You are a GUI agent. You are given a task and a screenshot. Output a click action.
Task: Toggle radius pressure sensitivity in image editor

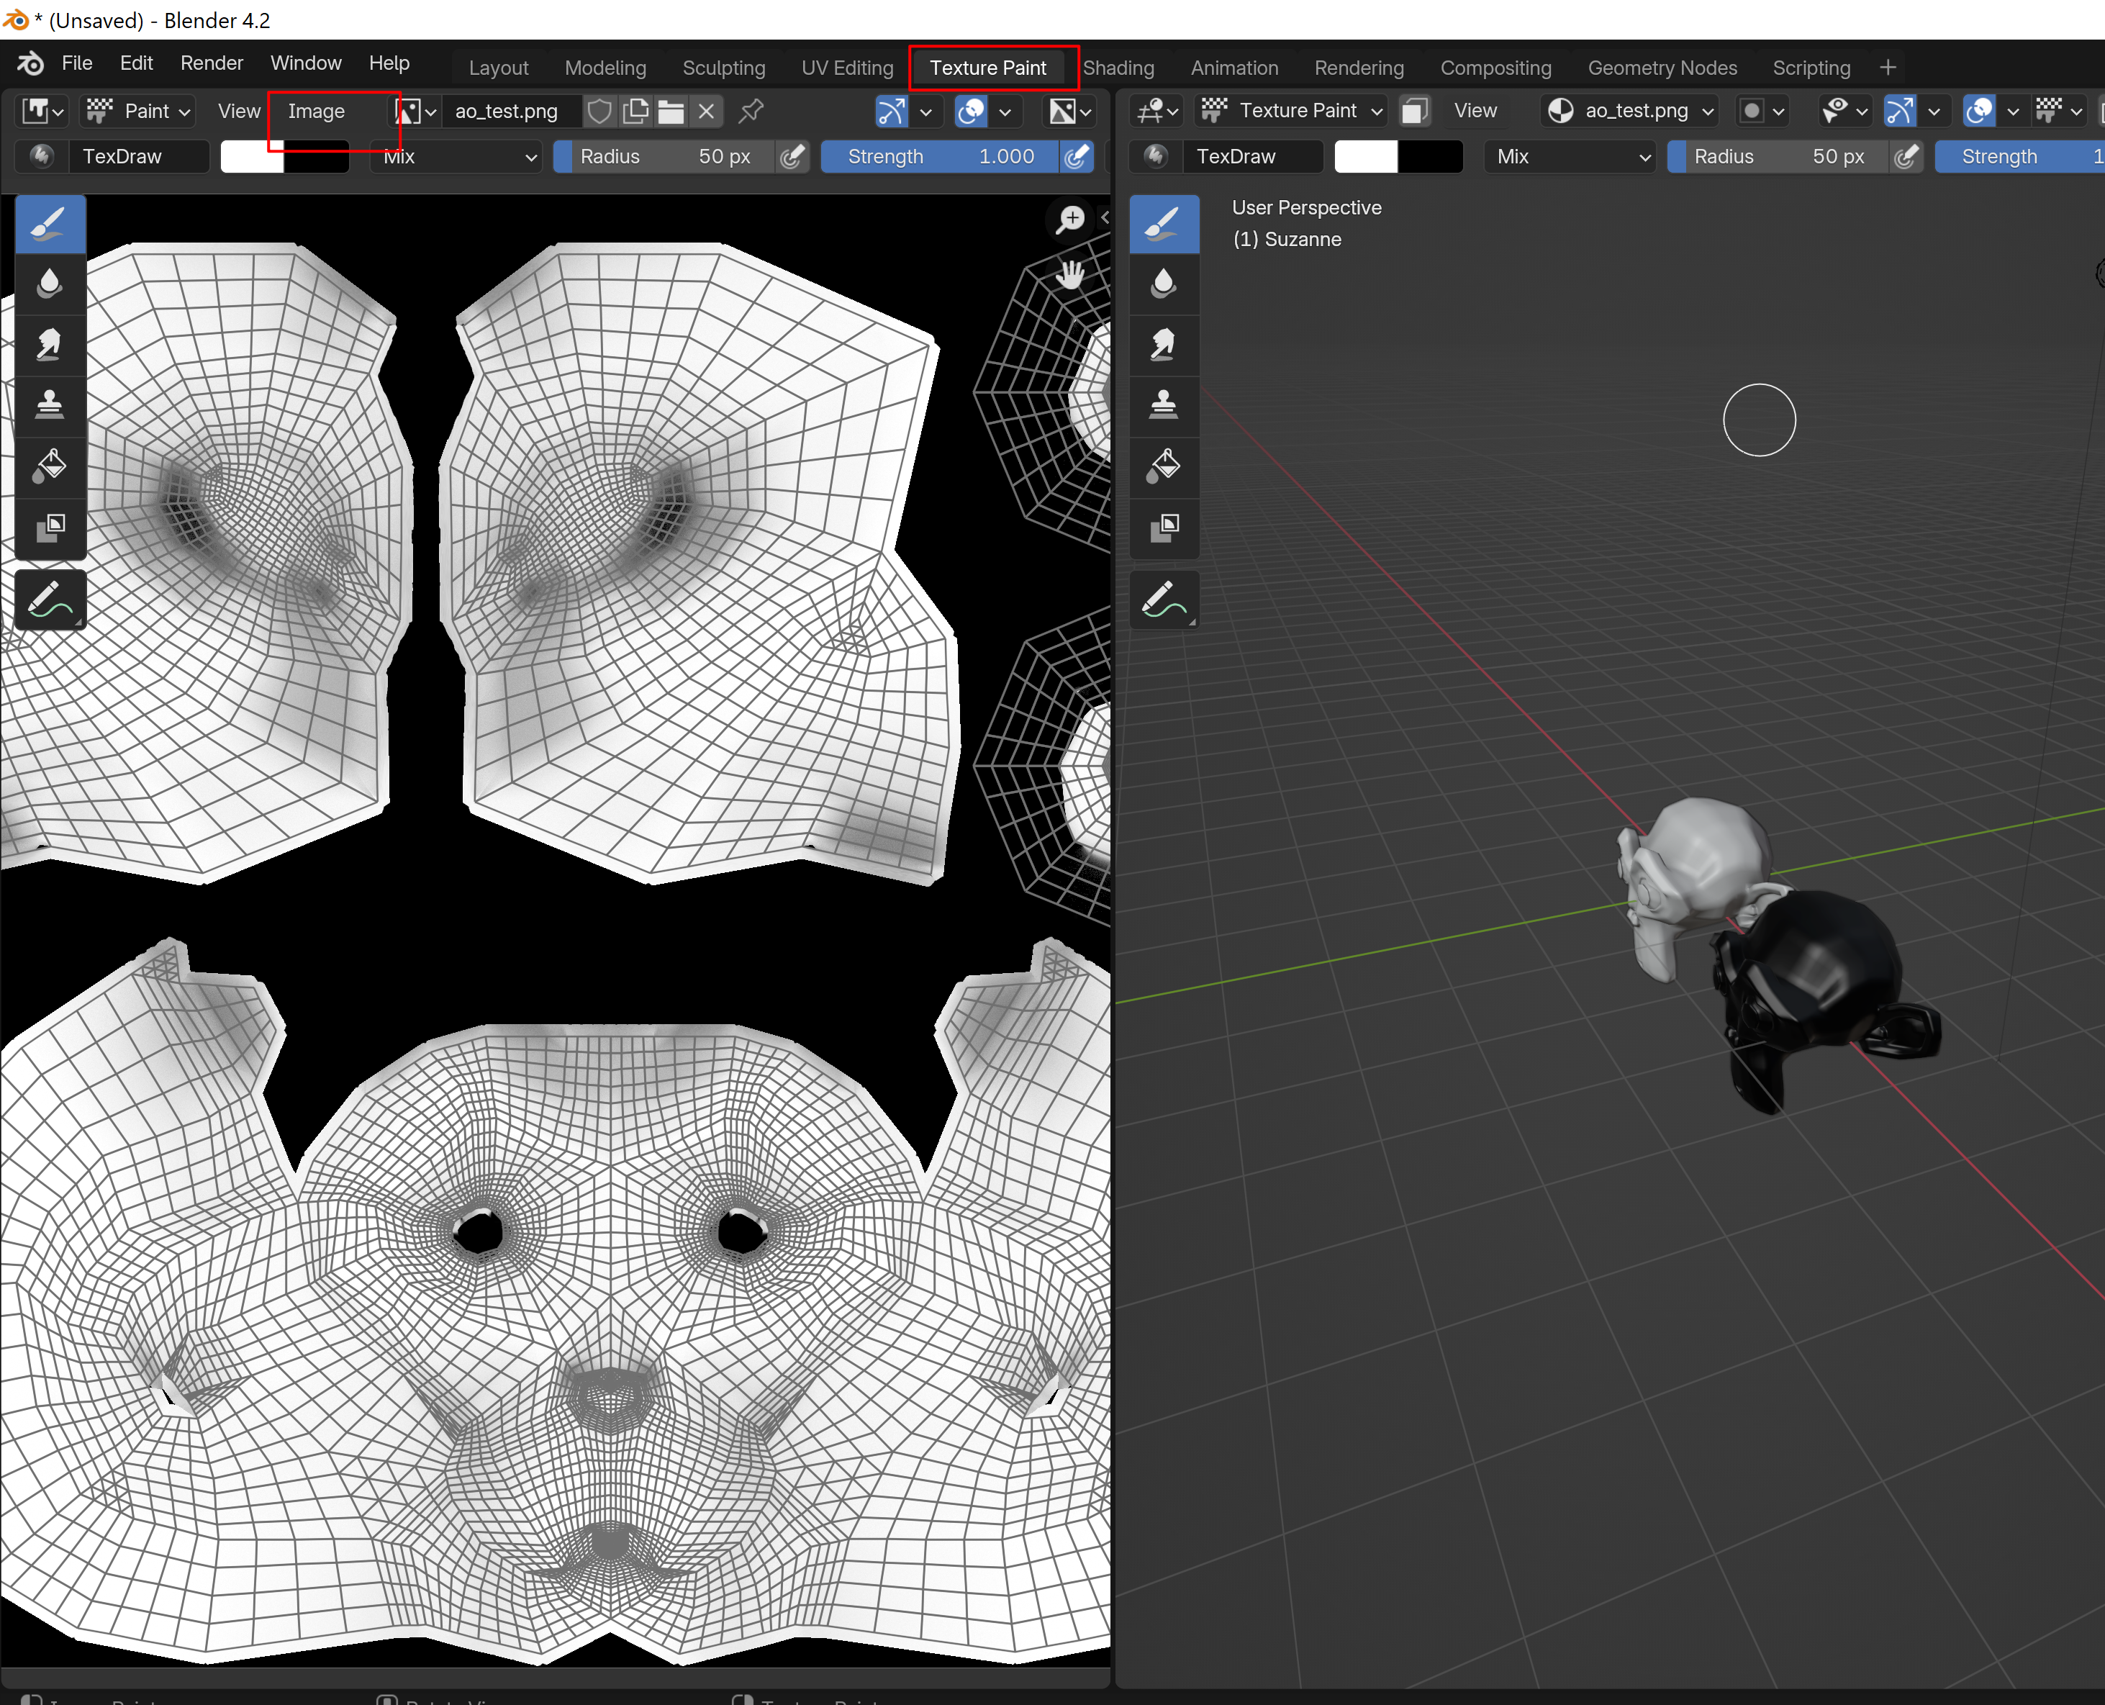pyautogui.click(x=792, y=156)
